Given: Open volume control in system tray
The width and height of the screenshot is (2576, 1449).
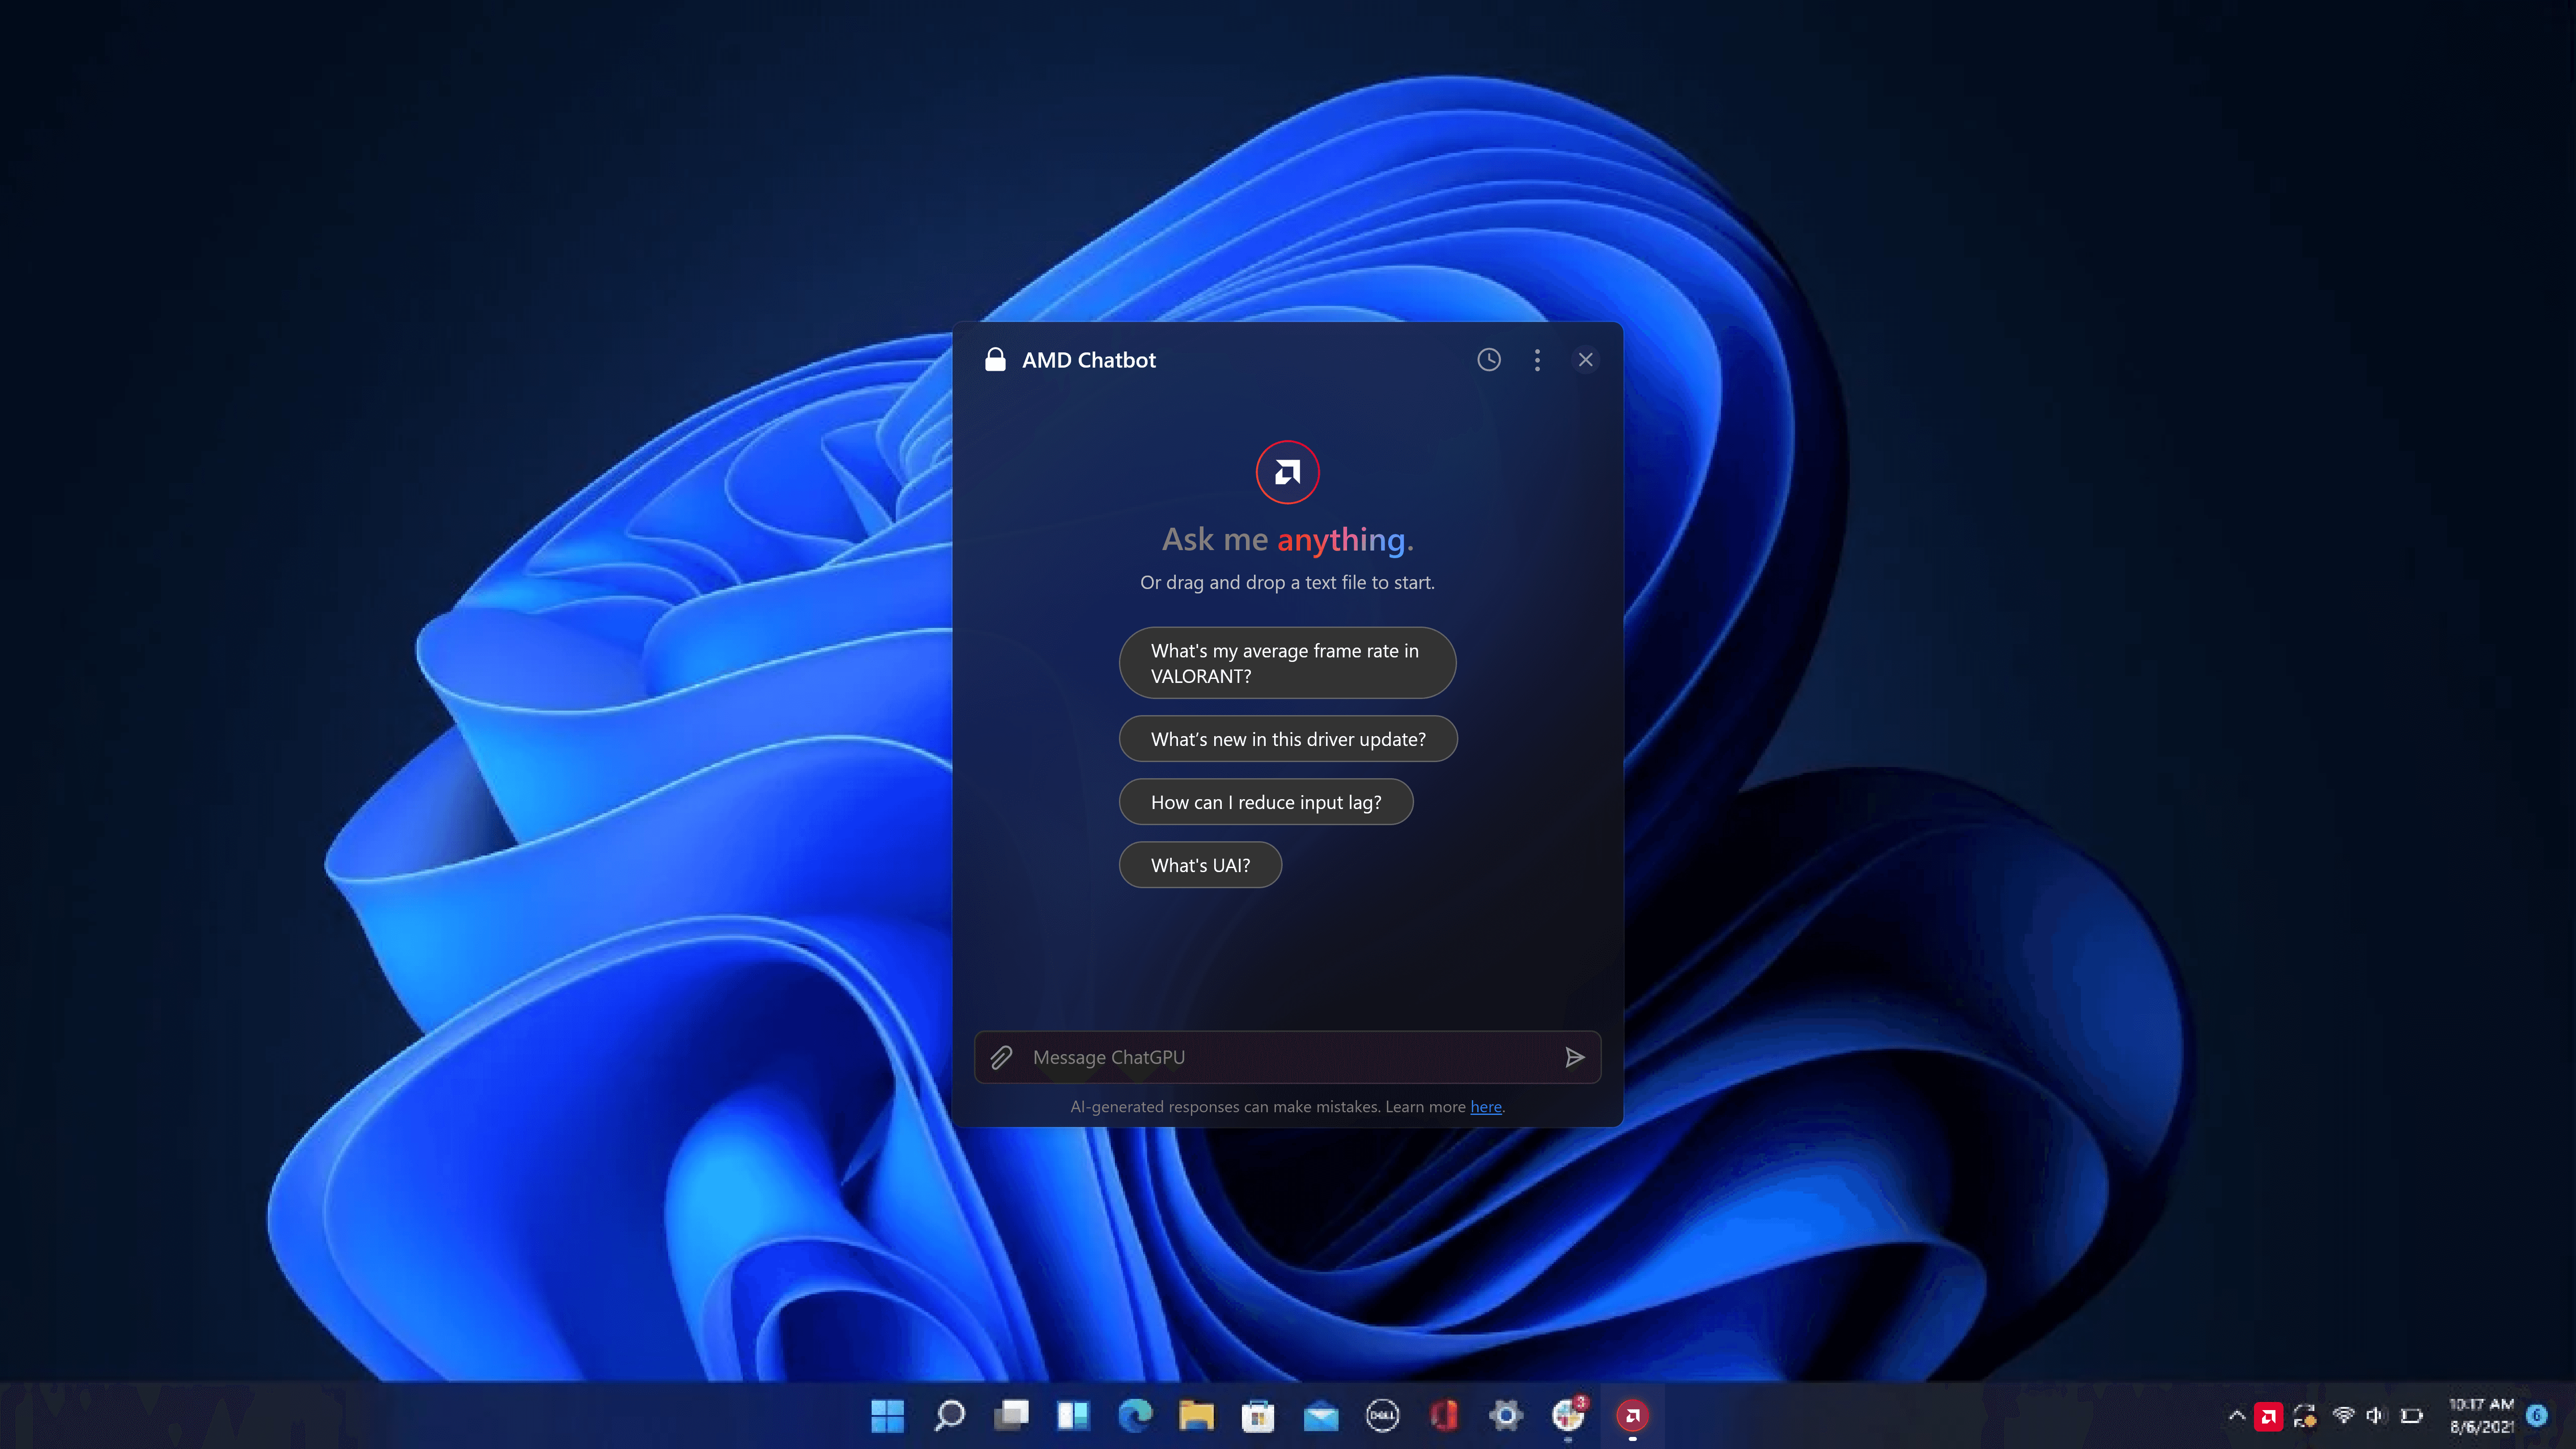Looking at the screenshot, I should [2375, 1416].
